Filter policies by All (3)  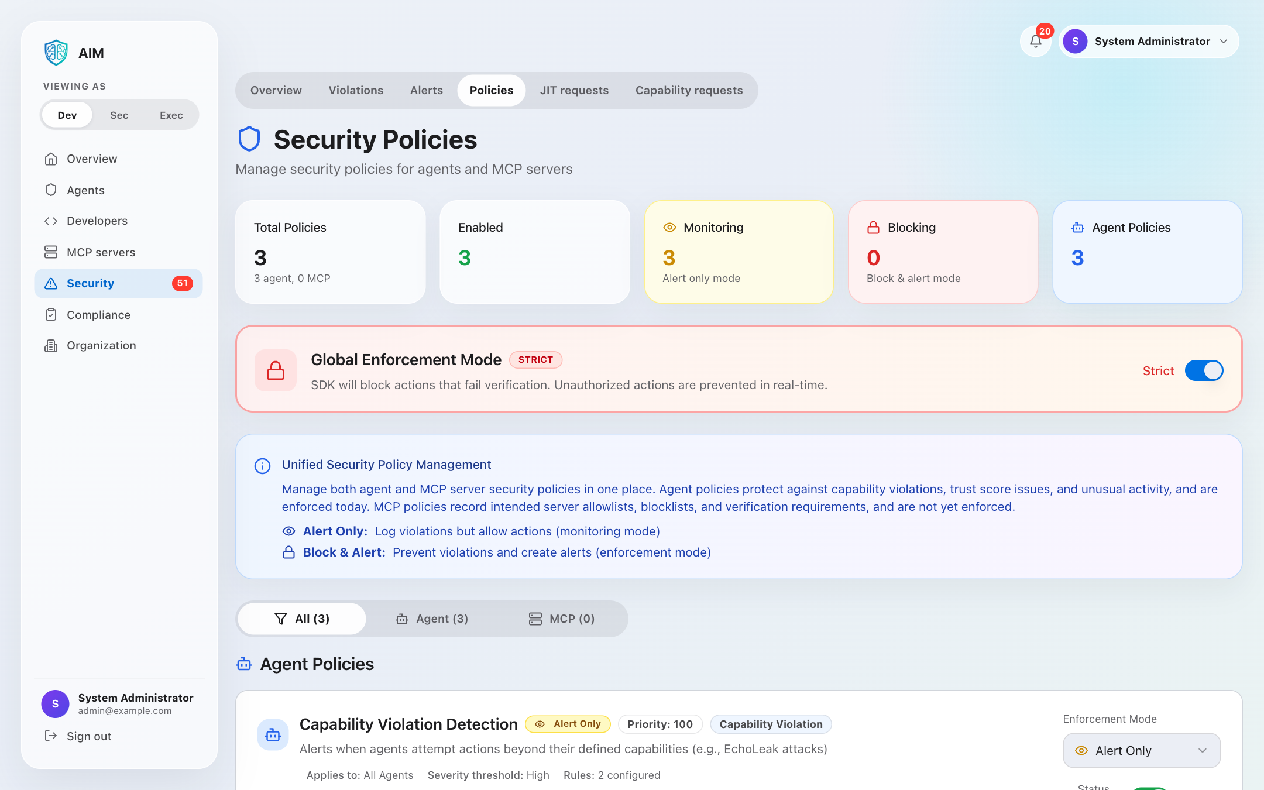pyautogui.click(x=302, y=619)
